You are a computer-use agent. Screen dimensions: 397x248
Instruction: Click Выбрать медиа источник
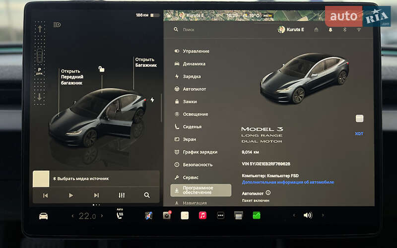(x=81, y=179)
